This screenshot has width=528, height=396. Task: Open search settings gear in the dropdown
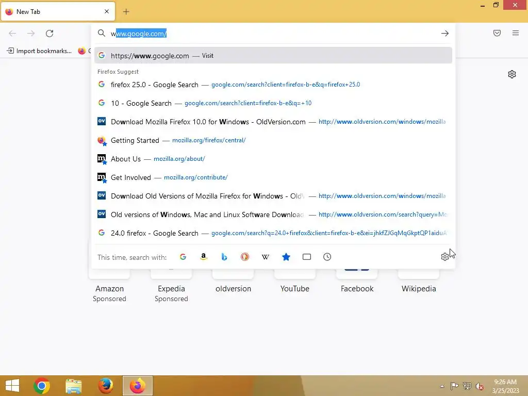point(445,257)
